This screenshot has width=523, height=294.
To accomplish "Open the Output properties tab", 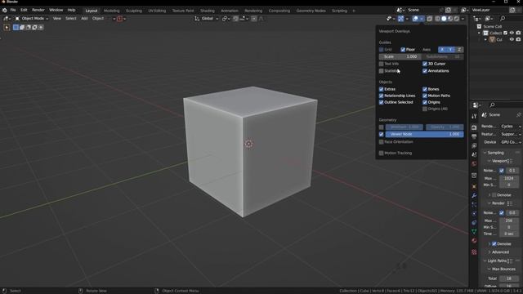I will pyautogui.click(x=474, y=136).
